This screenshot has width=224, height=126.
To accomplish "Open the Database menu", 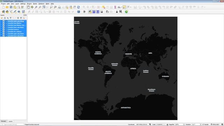I will [41, 4].
